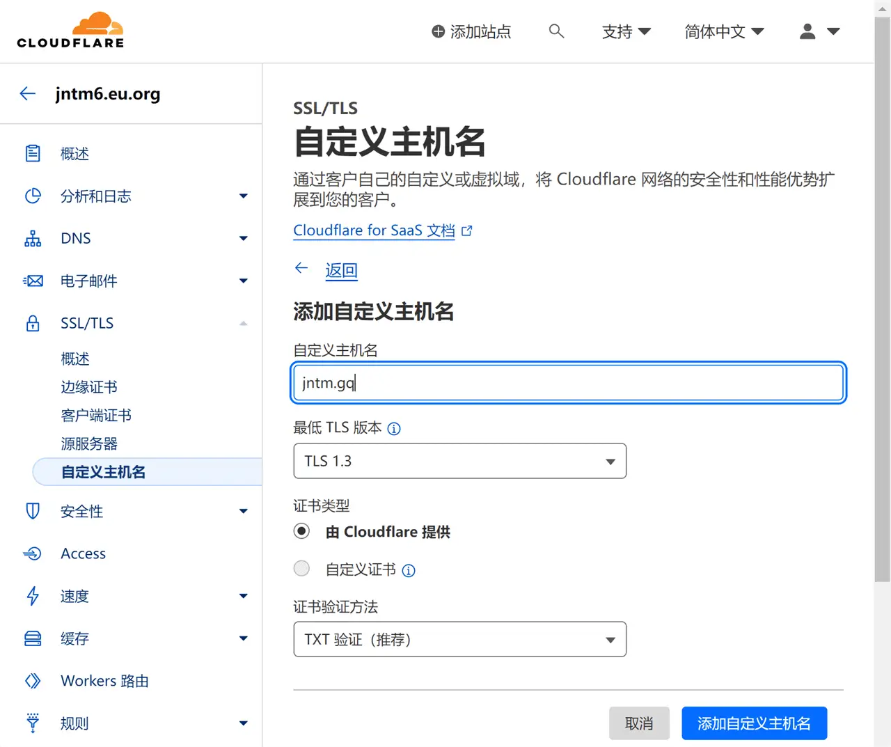Screen dimensions: 891x747
Task: Click the Access sidebar icon
Action: 33,554
